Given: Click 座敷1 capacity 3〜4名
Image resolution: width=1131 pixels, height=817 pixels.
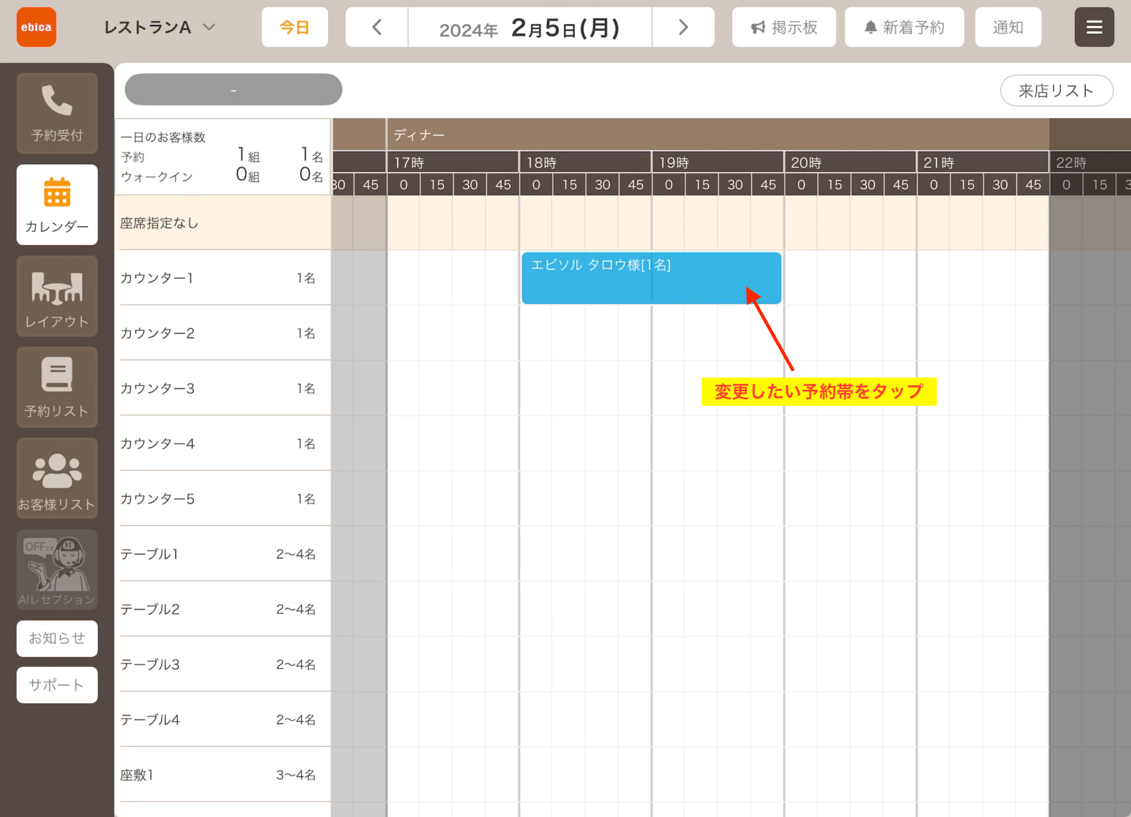Looking at the screenshot, I should coord(296,775).
